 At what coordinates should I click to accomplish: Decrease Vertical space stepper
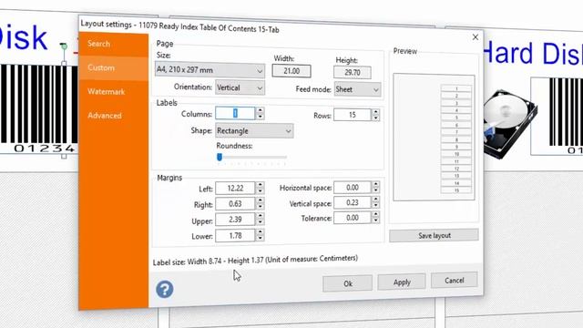(x=376, y=206)
